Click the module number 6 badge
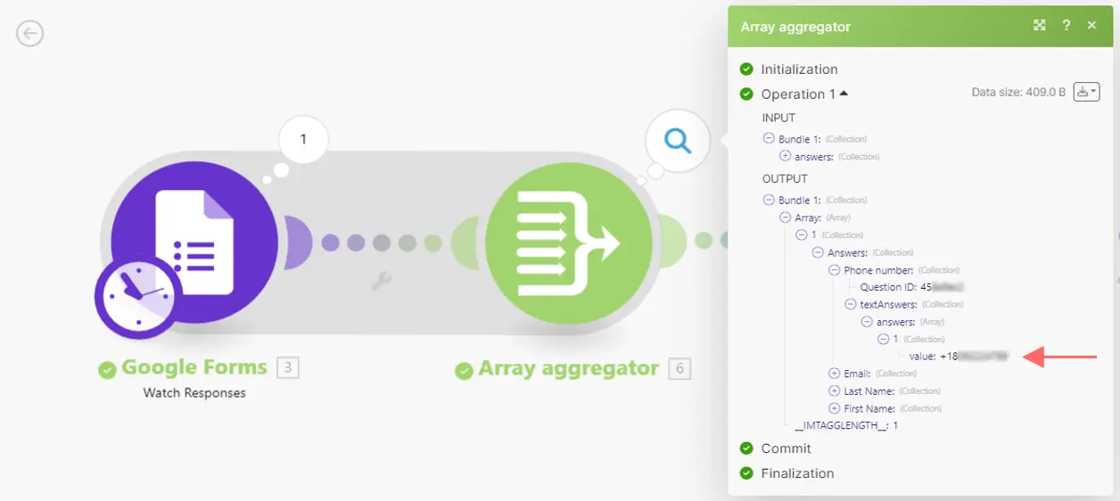 pyautogui.click(x=679, y=368)
